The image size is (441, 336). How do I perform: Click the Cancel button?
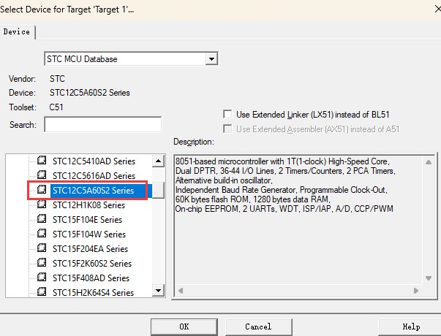pyautogui.click(x=258, y=327)
